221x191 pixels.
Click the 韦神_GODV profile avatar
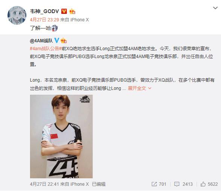tap(17, 15)
